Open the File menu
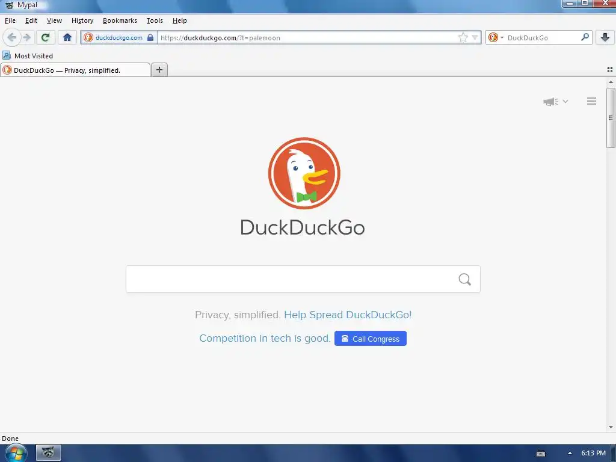This screenshot has width=616, height=462. click(10, 20)
